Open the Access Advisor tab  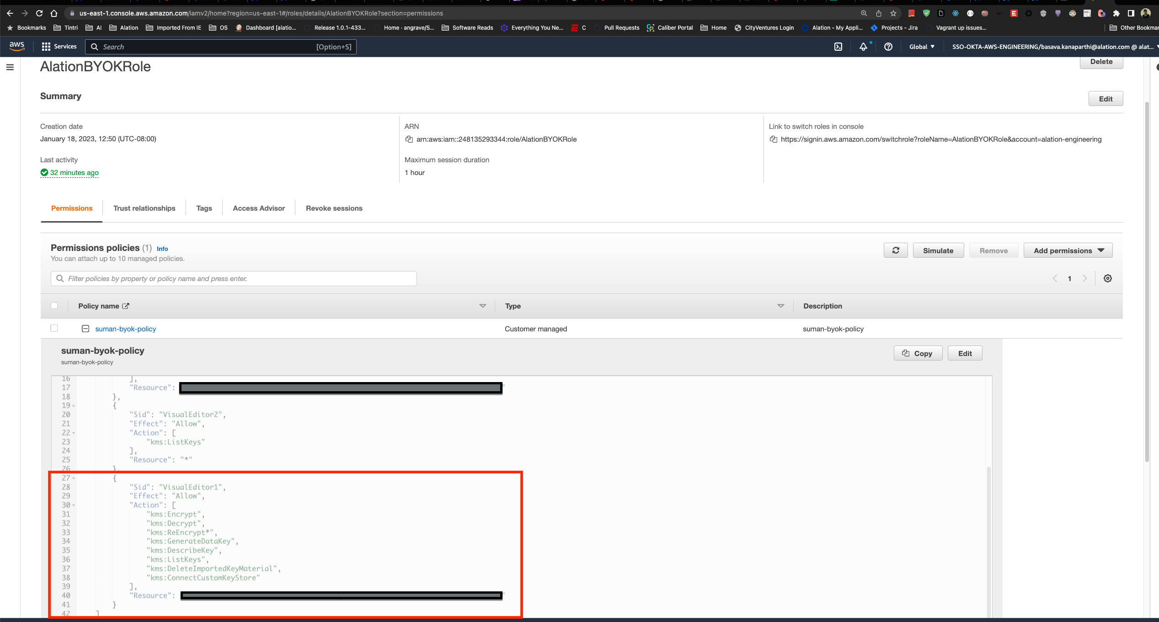tap(259, 208)
